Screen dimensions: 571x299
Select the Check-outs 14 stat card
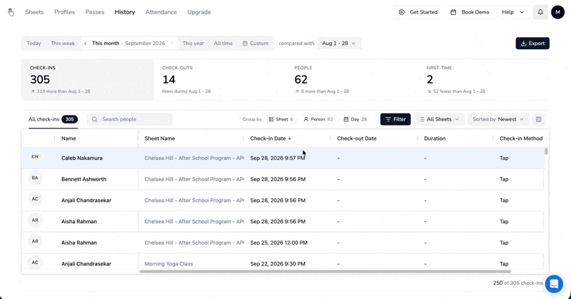[x=220, y=79]
